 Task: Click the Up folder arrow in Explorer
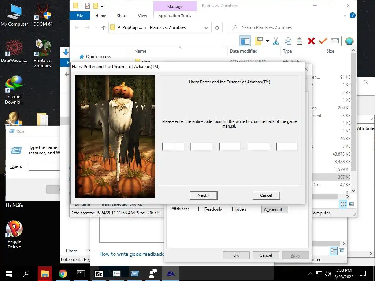pyautogui.click(x=103, y=27)
